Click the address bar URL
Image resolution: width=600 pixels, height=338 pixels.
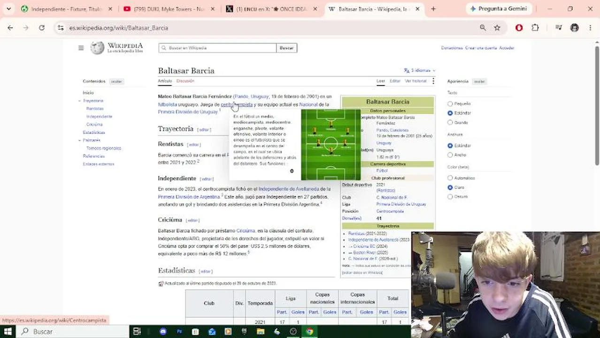click(119, 28)
